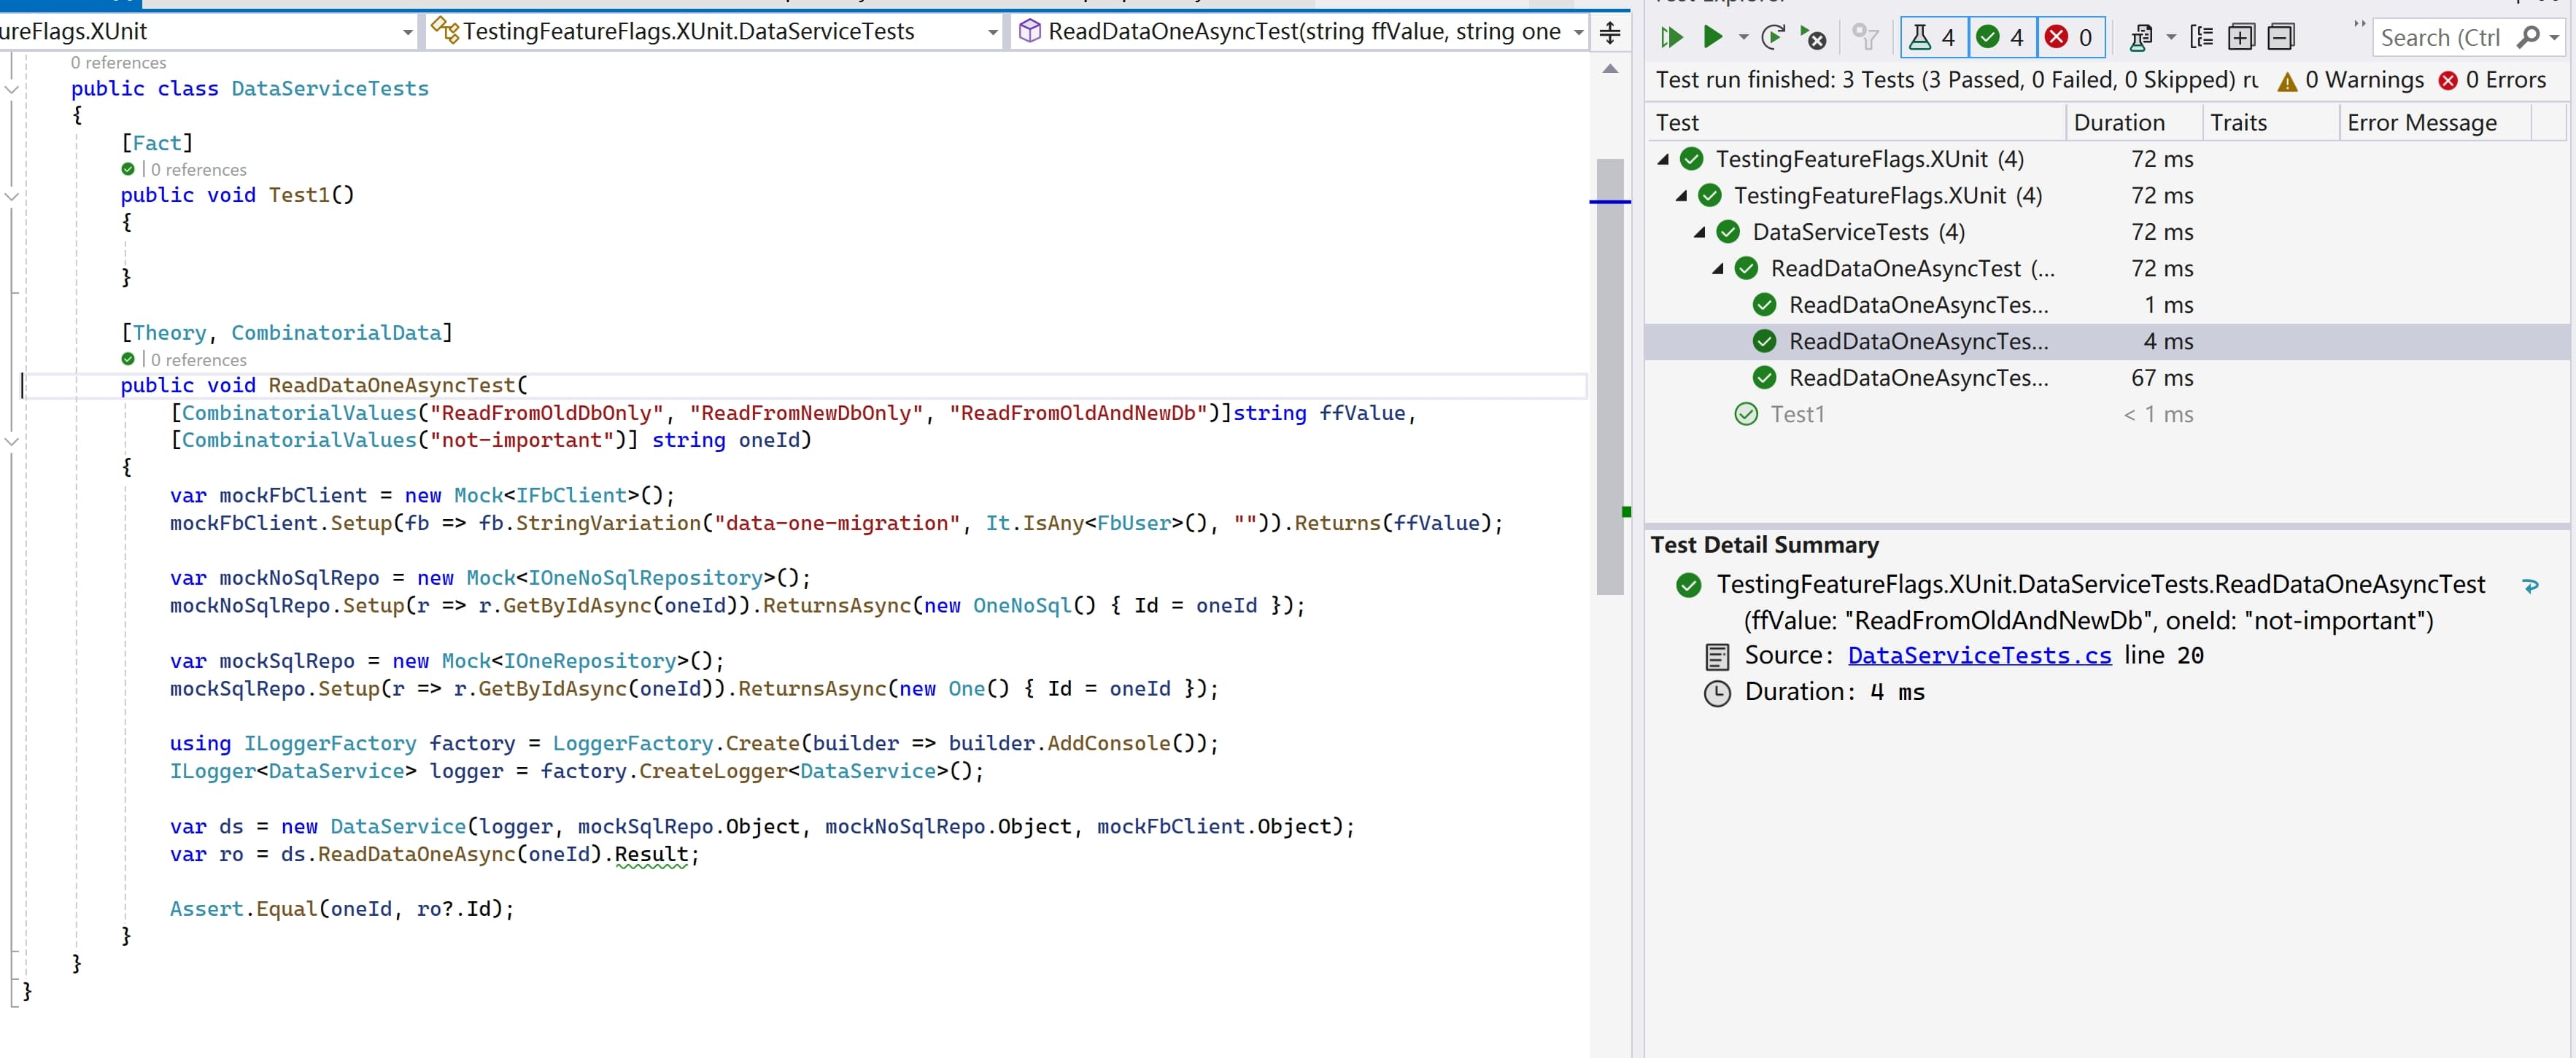Collapse all tests with minus icon
This screenshot has width=2576, height=1058.
2281,38
